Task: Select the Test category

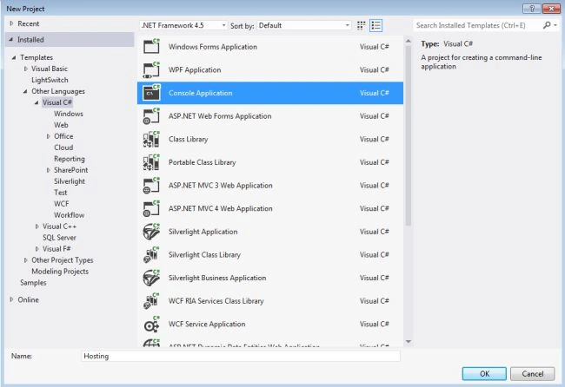Action: (x=61, y=193)
